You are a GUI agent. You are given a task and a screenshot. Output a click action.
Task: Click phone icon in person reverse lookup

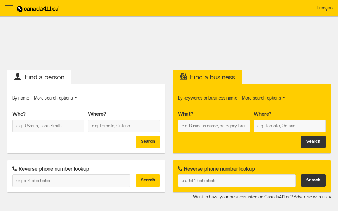[14, 169]
